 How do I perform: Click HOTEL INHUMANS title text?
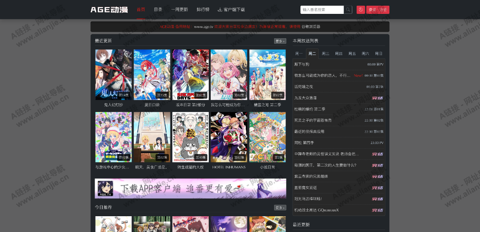(x=229, y=167)
